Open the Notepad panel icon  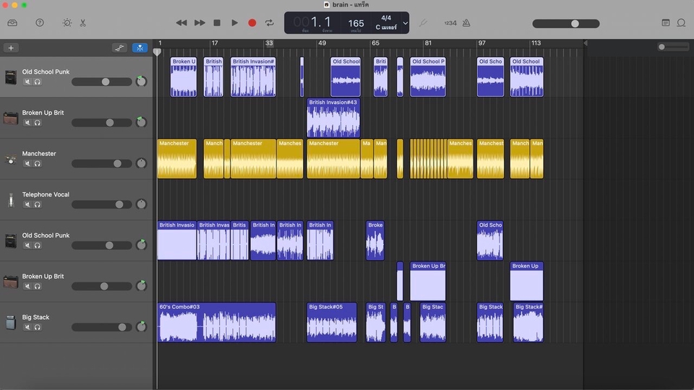click(665, 22)
